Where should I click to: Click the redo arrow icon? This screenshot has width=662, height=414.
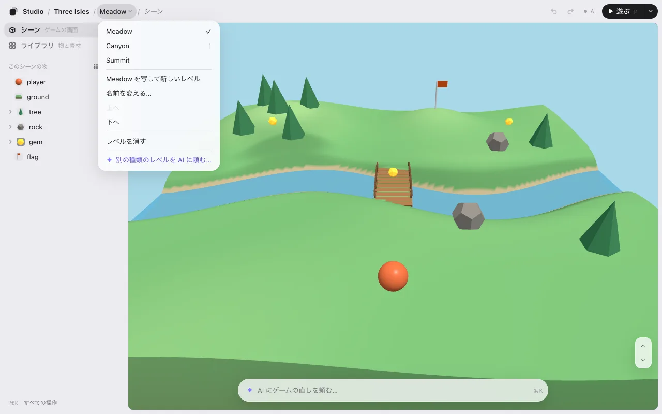[x=570, y=11]
